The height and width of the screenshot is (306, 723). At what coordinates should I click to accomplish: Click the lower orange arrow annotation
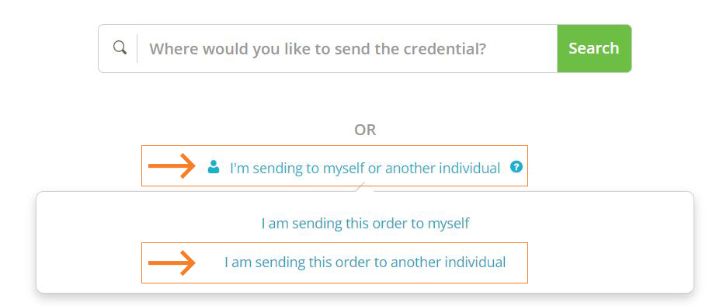coord(172,263)
